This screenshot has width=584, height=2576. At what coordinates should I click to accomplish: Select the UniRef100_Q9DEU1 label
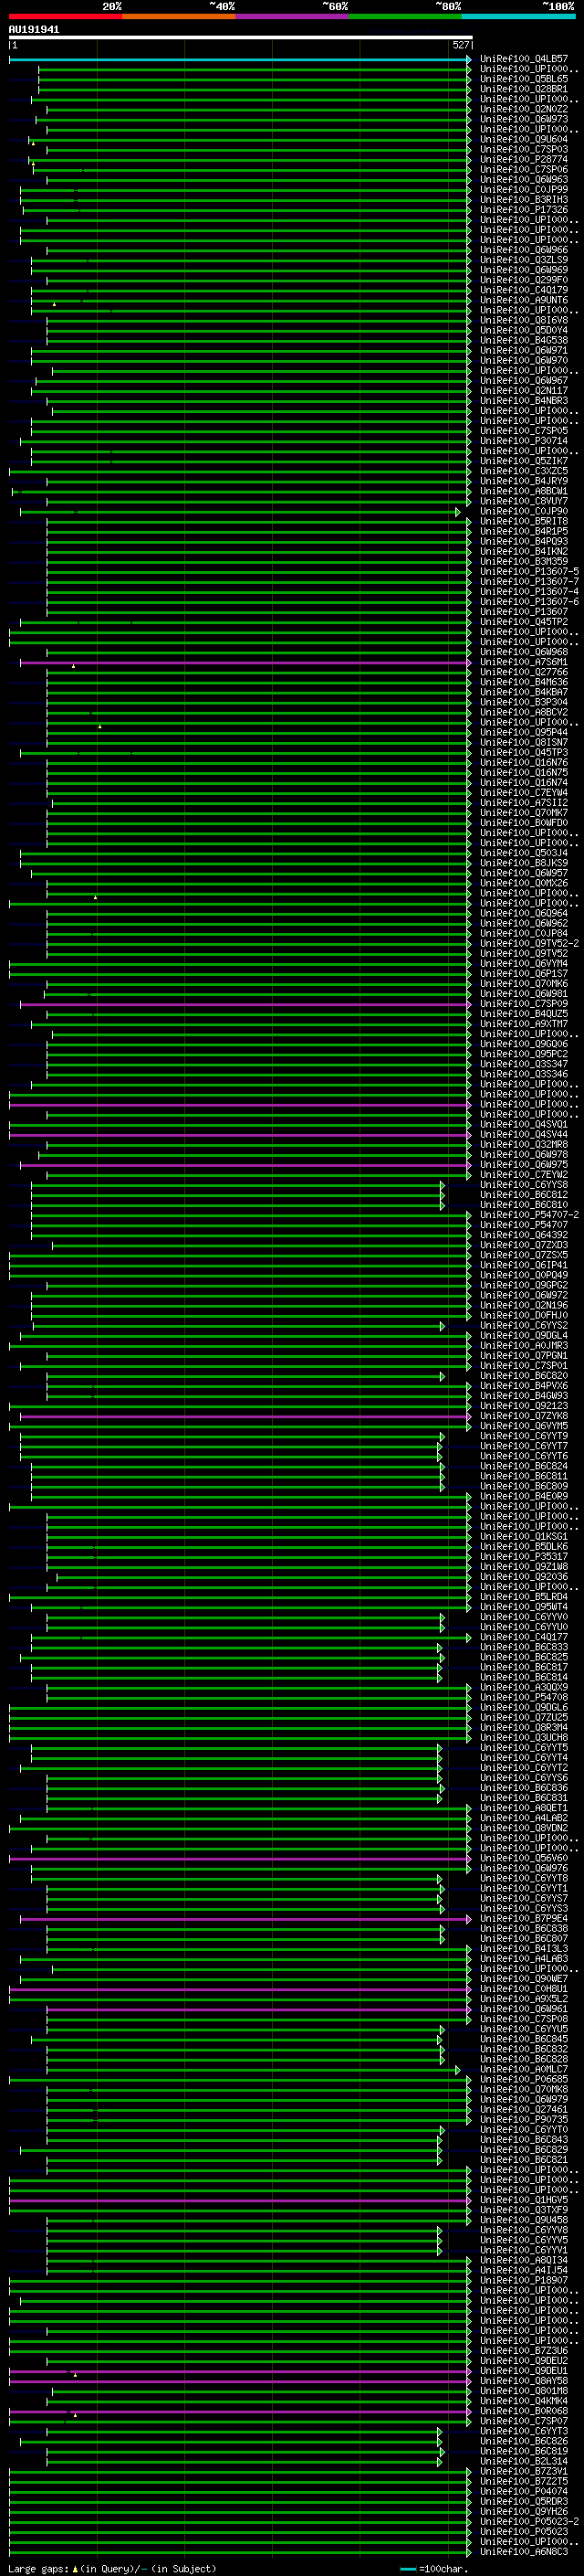[x=524, y=2370]
